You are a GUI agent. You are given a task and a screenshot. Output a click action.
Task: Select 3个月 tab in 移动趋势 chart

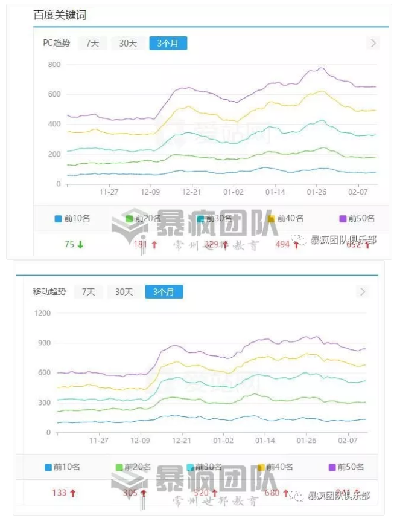click(x=164, y=291)
